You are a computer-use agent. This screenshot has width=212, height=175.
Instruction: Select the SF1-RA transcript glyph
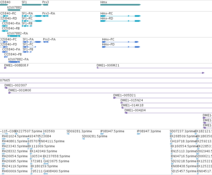(32, 16)
